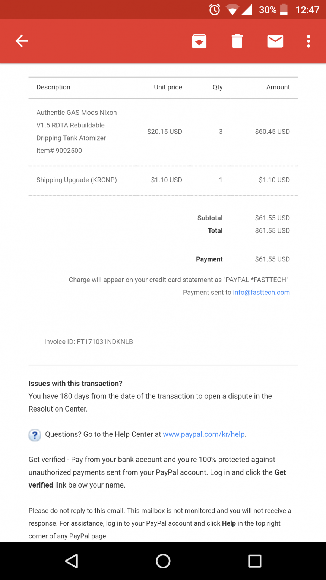The height and width of the screenshot is (580, 326).
Task: Tap the Description column header
Action: pyautogui.click(x=53, y=87)
